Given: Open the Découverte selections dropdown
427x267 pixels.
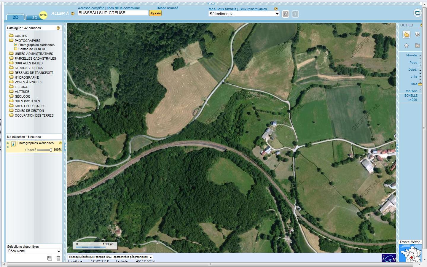Looking at the screenshot, I should coord(34,251).
